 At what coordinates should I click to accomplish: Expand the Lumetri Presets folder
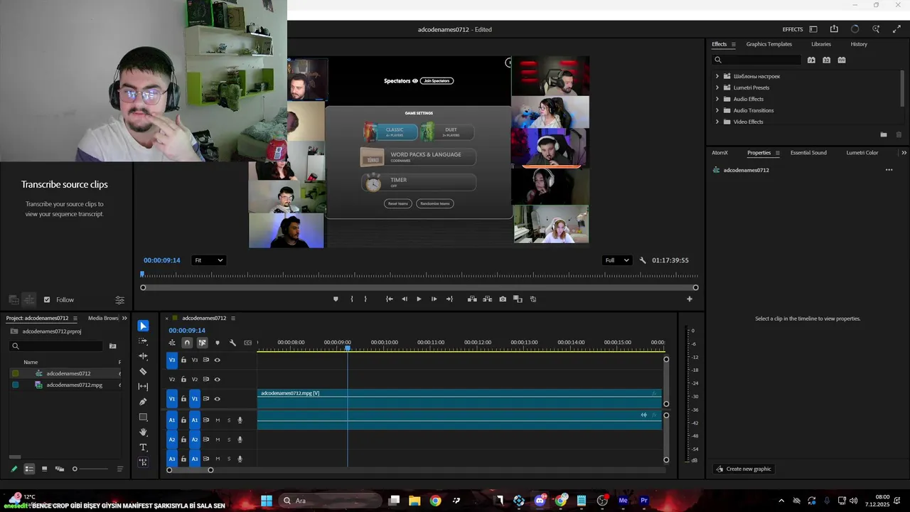(x=717, y=87)
